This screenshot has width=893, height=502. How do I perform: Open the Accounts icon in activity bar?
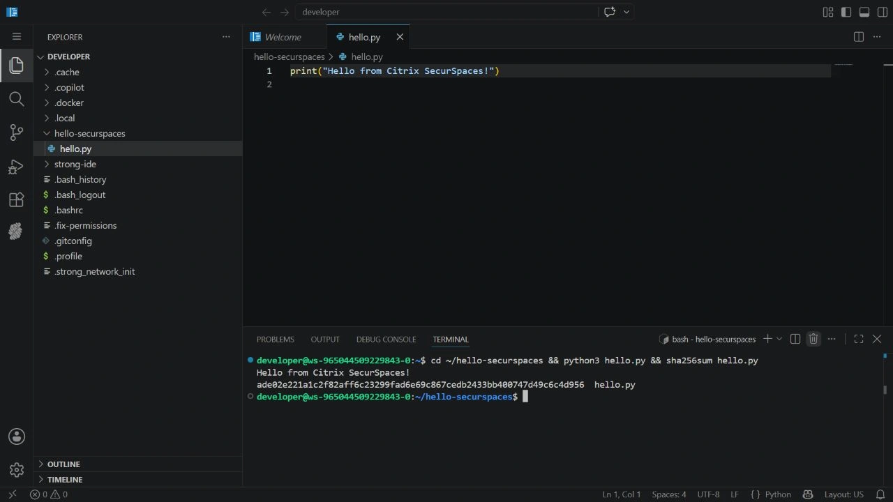coord(17,436)
